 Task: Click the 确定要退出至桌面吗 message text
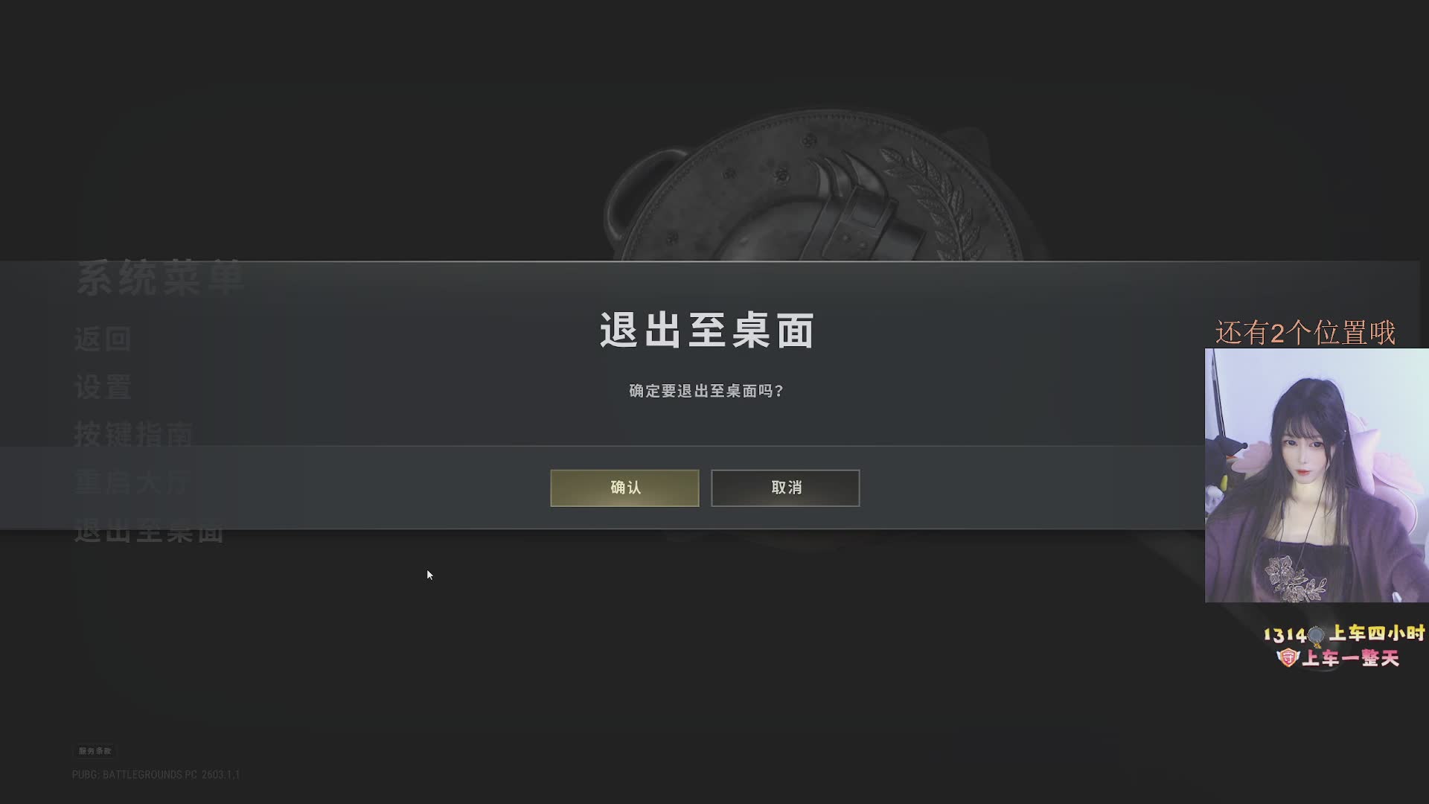point(706,391)
